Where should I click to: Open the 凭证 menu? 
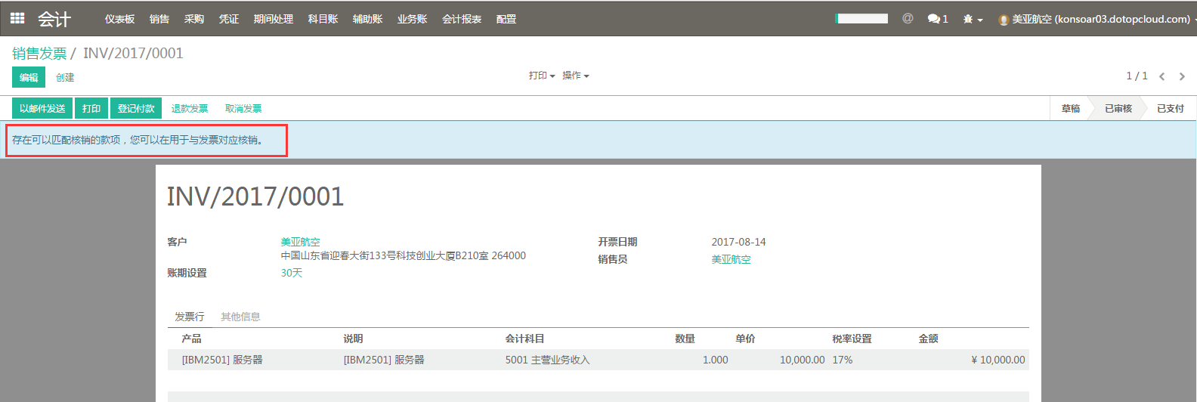click(x=229, y=19)
